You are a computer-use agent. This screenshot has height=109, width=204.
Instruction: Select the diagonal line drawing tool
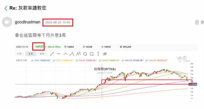[x=52, y=54]
